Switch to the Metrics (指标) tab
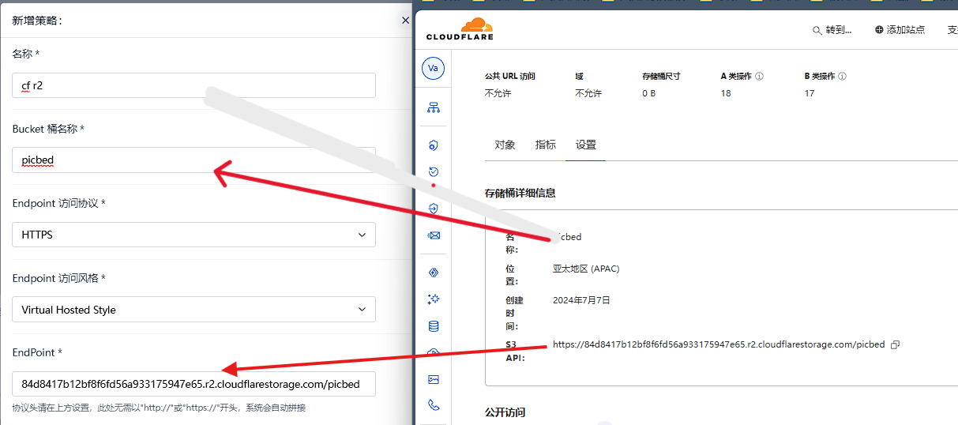The width and height of the screenshot is (958, 425). pyautogui.click(x=545, y=145)
